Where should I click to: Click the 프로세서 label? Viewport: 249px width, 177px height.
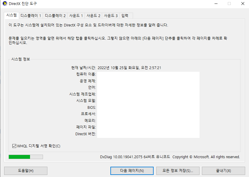tap(89, 114)
